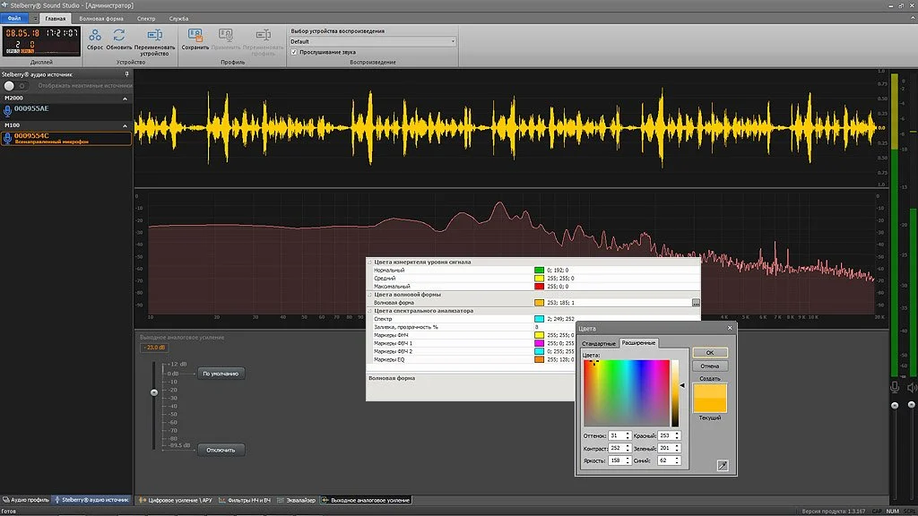
Task: Click the Сброс (reset) device icon
Action: click(x=95, y=36)
